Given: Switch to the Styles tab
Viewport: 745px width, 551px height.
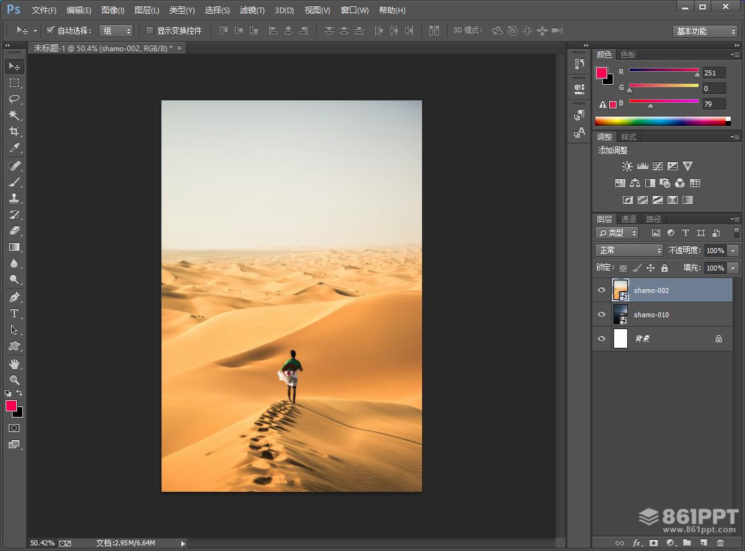Looking at the screenshot, I should (x=628, y=137).
